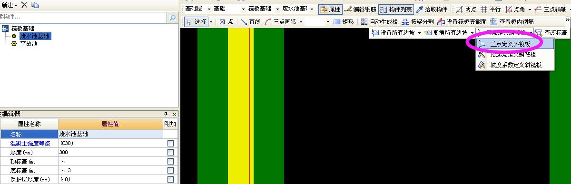Click the 混凝土强度等级 property name
Screen dimensions: 571x184
click(30, 143)
